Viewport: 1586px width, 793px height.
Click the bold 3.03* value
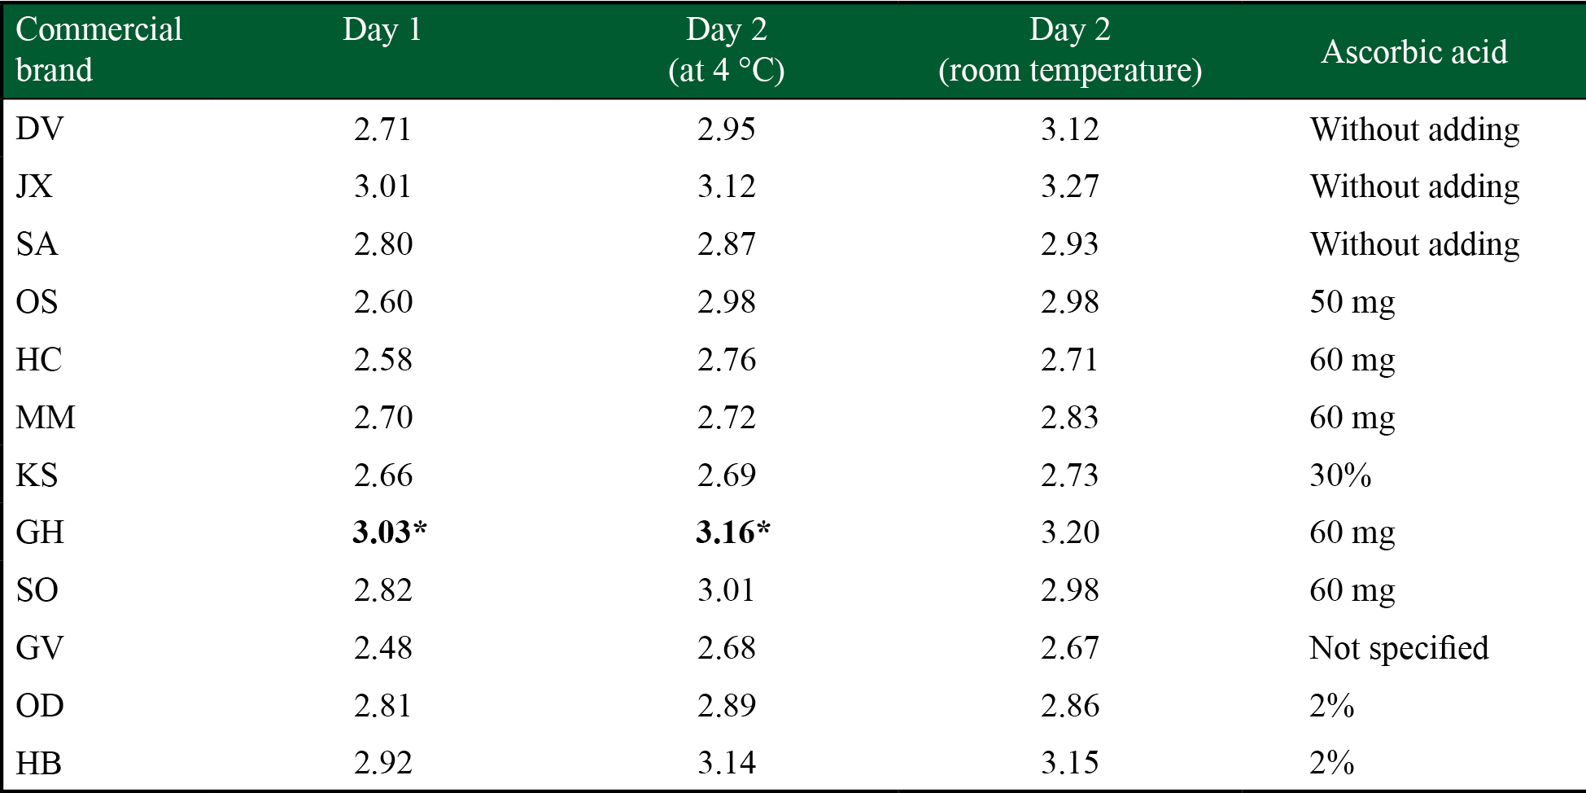389,532
